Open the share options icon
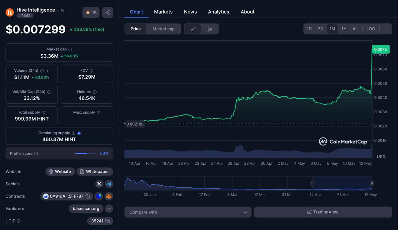Image resolution: width=398 pixels, height=230 pixels. coord(107,12)
